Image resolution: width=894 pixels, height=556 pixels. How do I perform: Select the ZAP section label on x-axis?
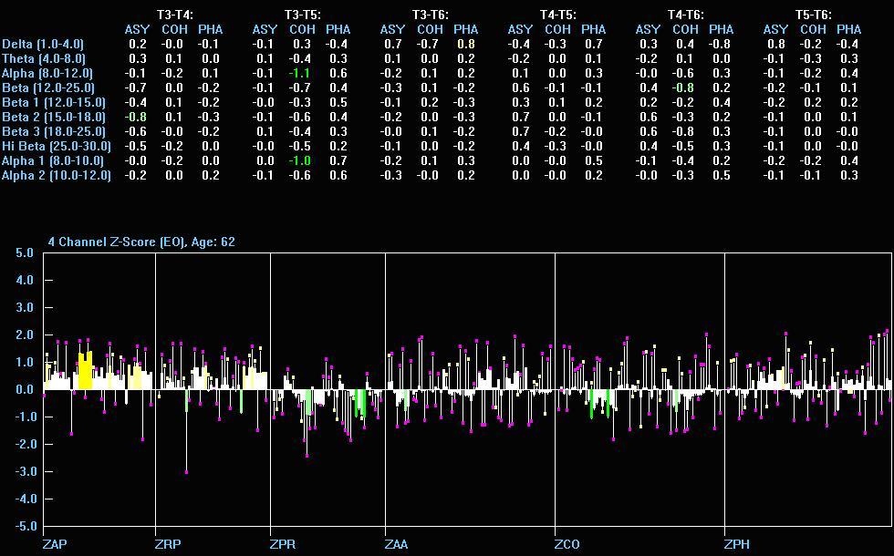(55, 544)
